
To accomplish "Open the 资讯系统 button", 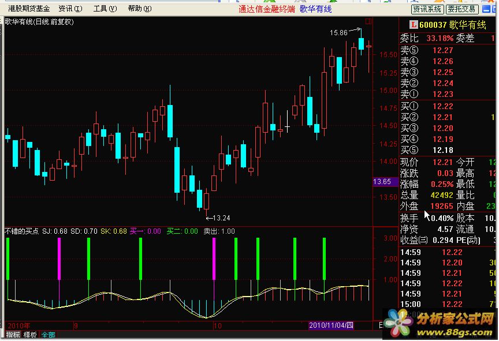I will (427, 9).
